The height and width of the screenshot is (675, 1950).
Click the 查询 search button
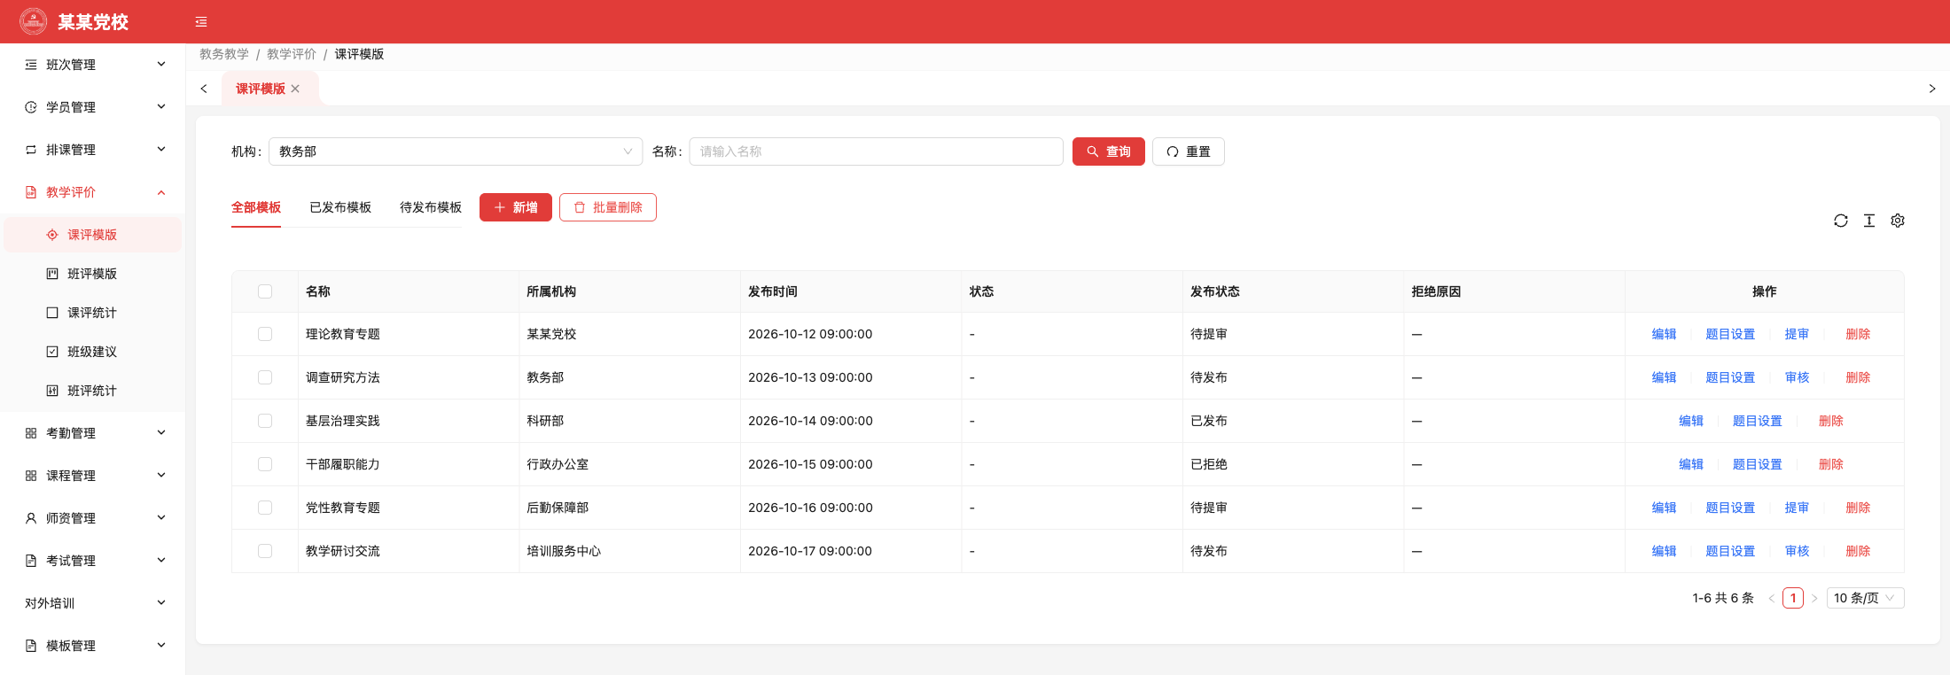point(1109,151)
